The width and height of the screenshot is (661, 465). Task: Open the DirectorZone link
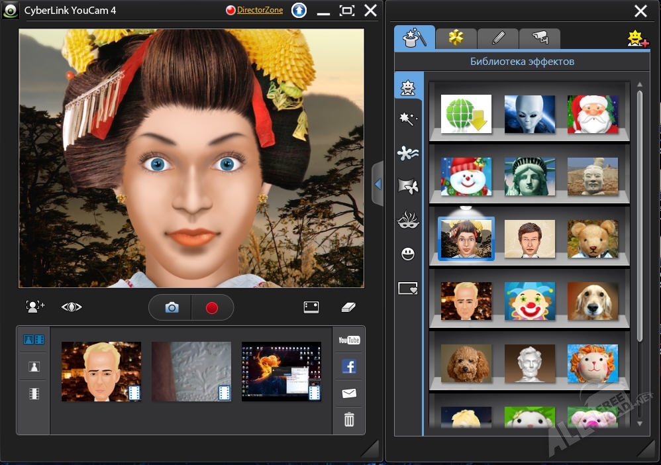click(259, 11)
